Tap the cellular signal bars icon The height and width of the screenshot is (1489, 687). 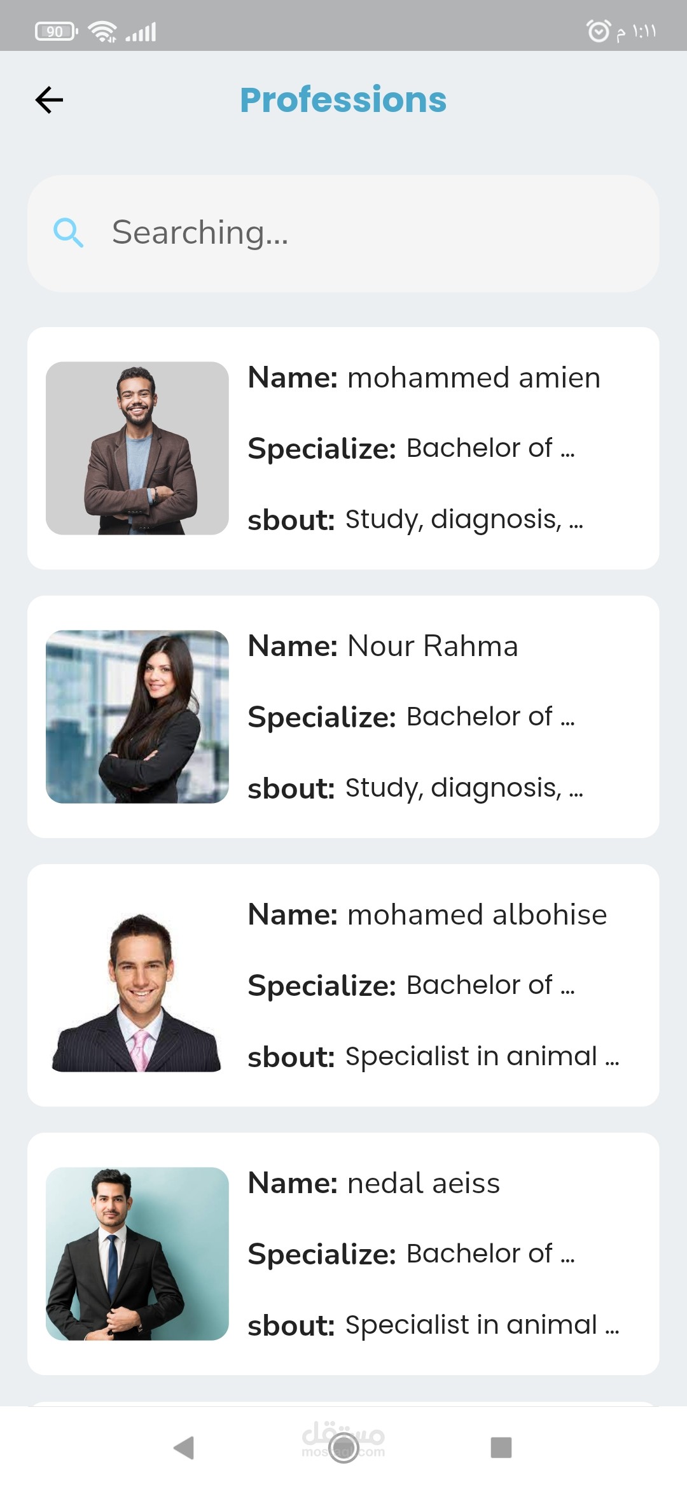point(141,31)
